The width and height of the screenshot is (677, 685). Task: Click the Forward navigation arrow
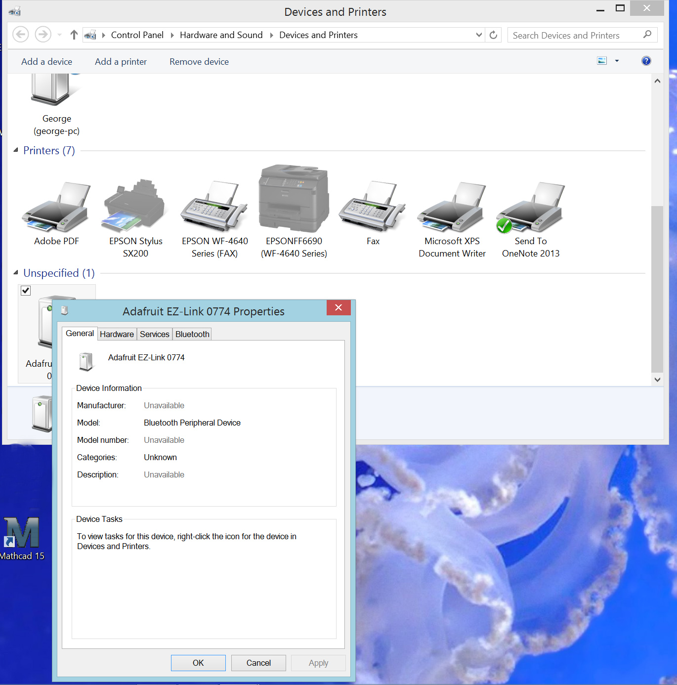click(43, 34)
